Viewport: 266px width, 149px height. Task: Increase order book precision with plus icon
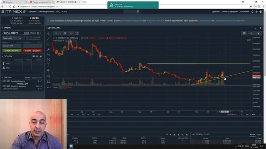[170, 135]
